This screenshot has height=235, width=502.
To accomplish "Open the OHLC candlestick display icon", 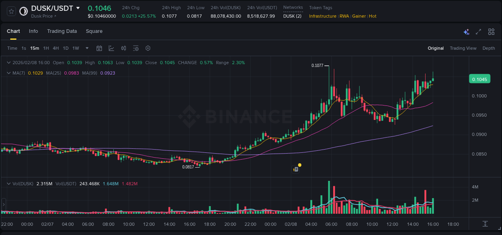I will 123,48.
